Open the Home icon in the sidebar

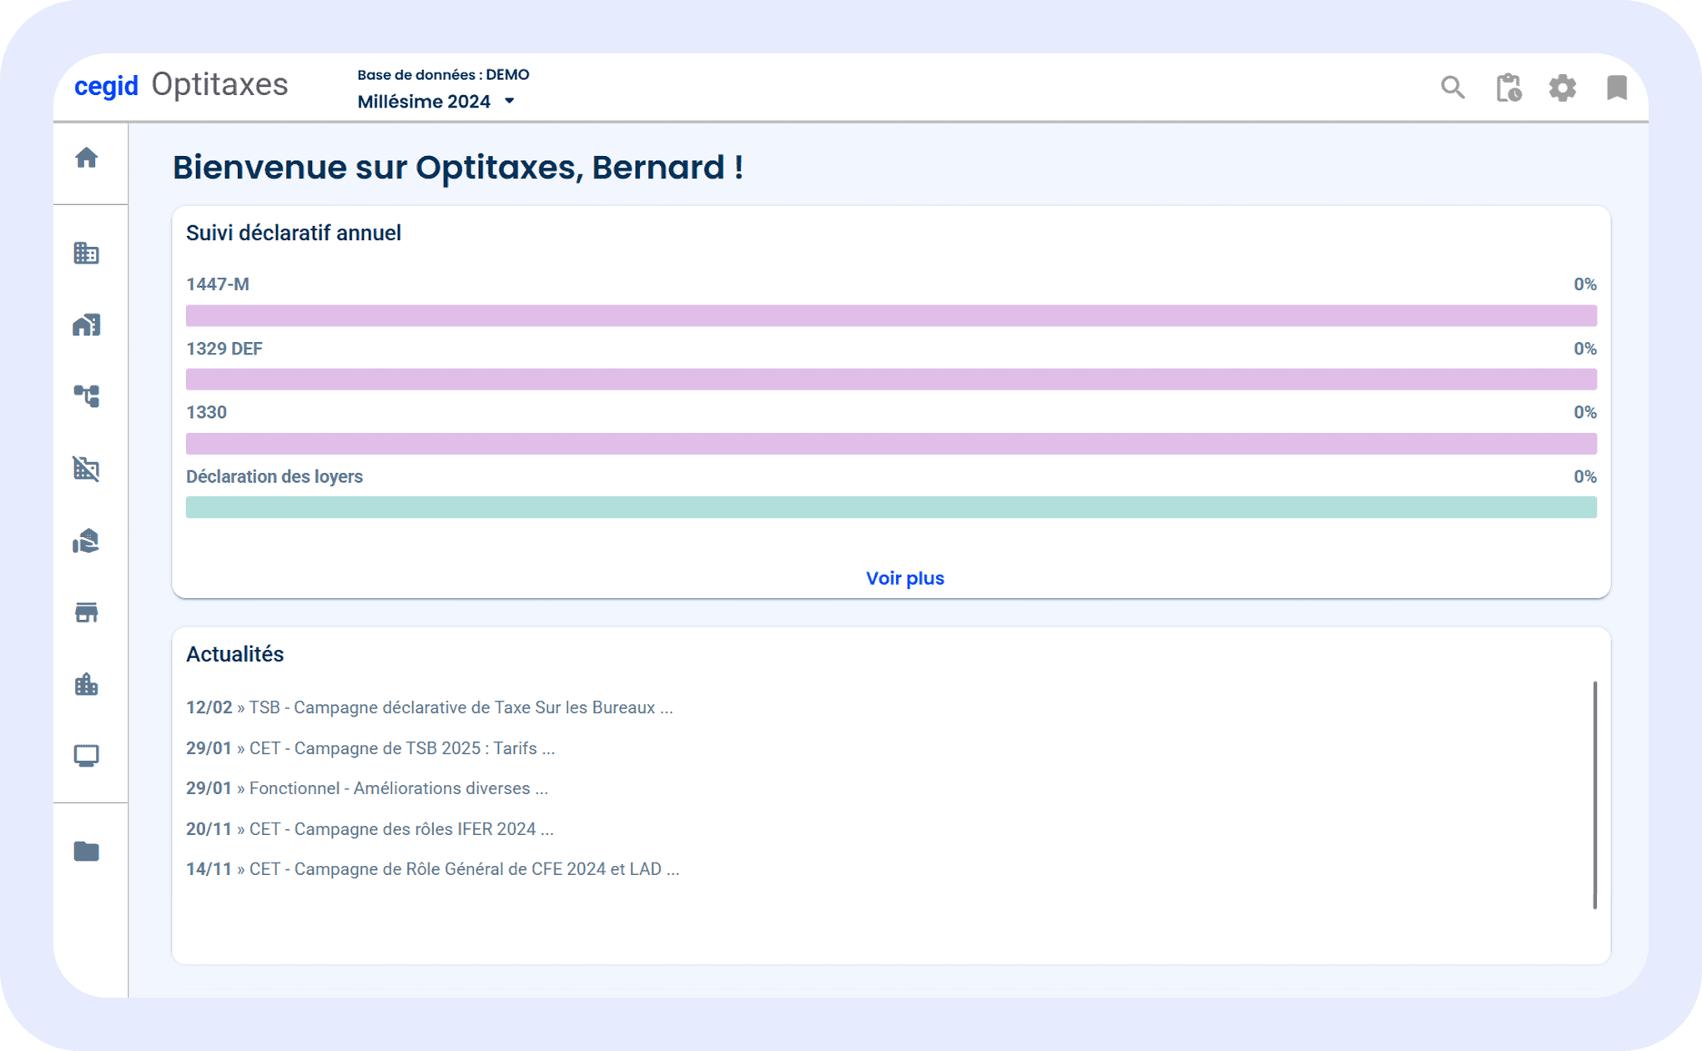click(x=87, y=158)
